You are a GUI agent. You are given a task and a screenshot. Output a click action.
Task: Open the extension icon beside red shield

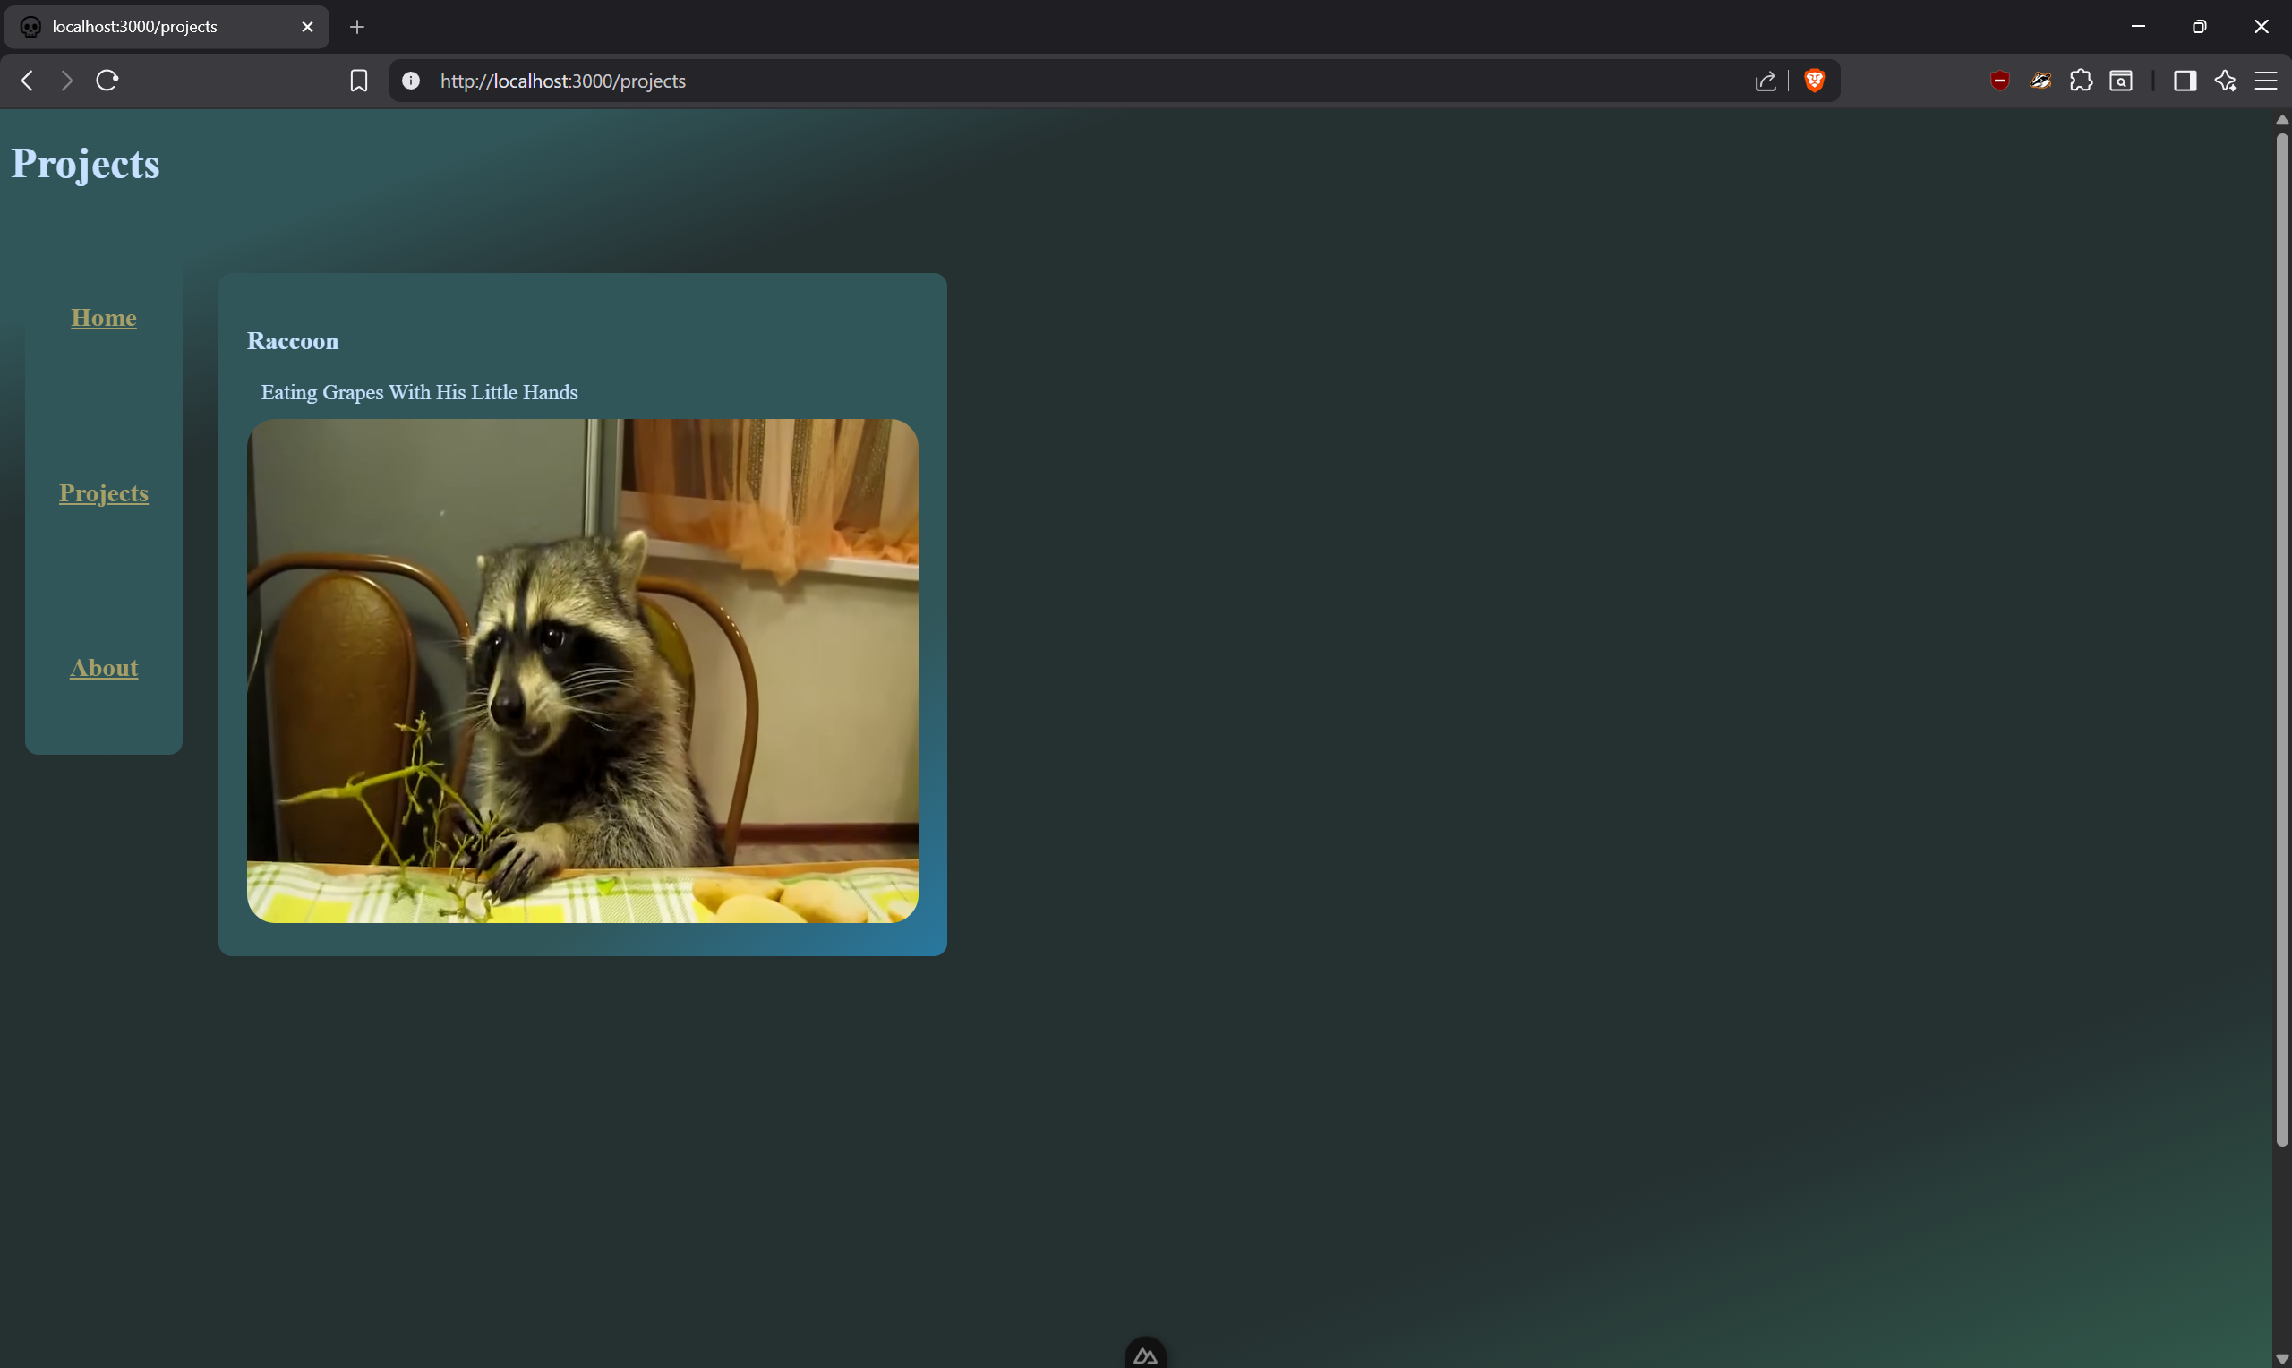[2040, 81]
